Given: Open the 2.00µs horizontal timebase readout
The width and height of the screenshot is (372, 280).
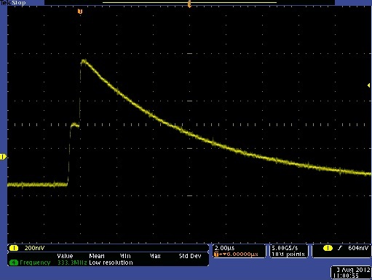Looking at the screenshot, I should (x=225, y=248).
